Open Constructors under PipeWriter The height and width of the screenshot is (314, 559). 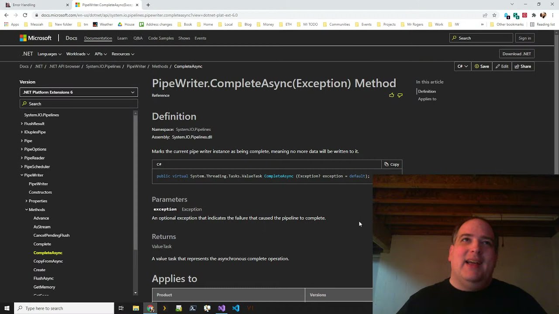click(x=40, y=192)
